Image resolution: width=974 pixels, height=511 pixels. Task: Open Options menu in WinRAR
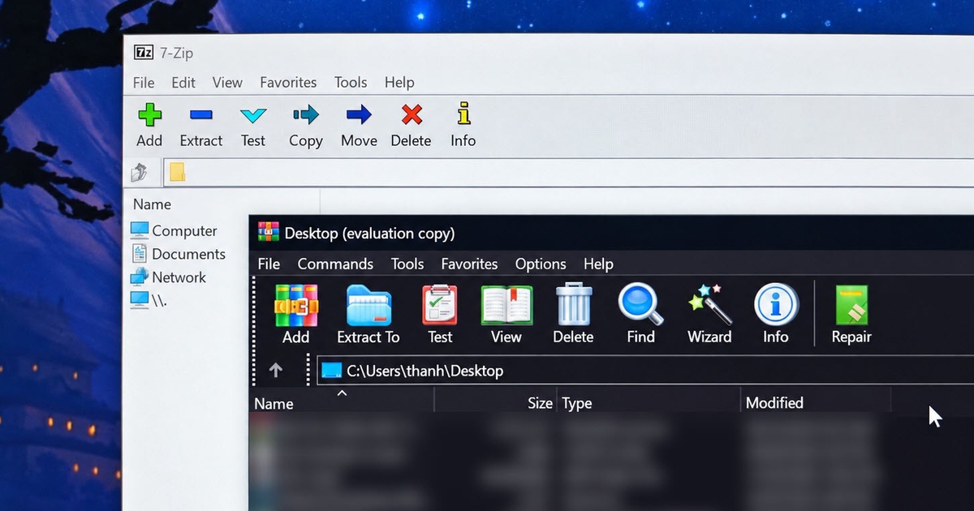(x=541, y=264)
